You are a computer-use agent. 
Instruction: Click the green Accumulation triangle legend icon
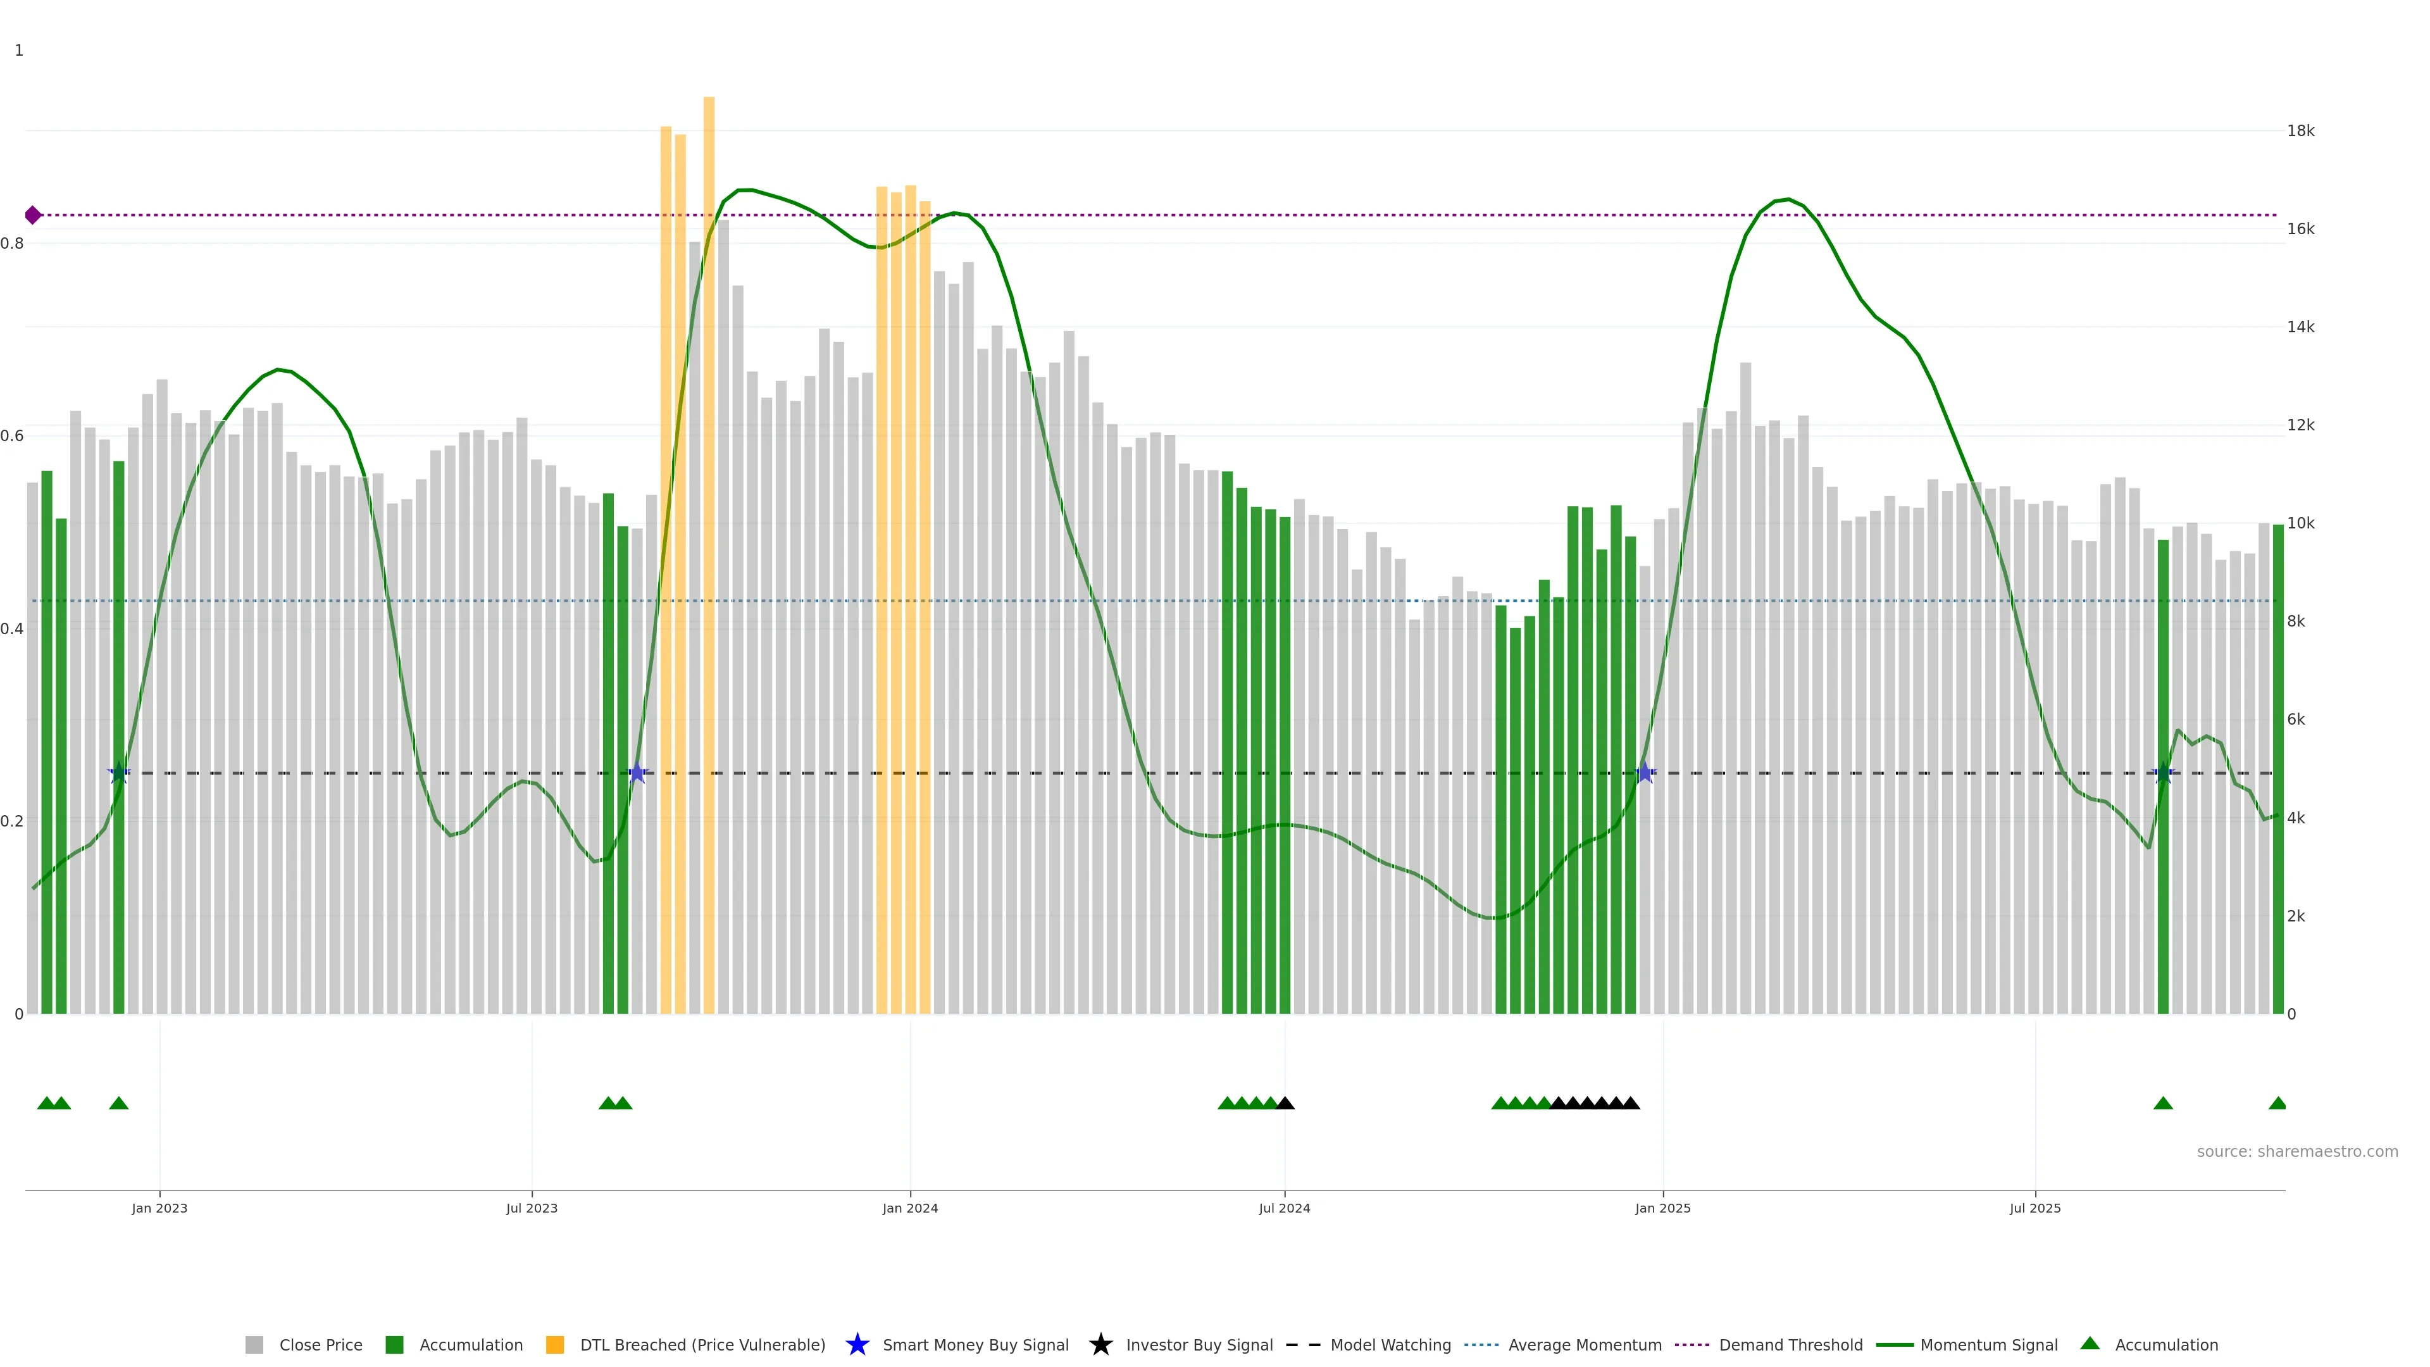(x=2090, y=1344)
